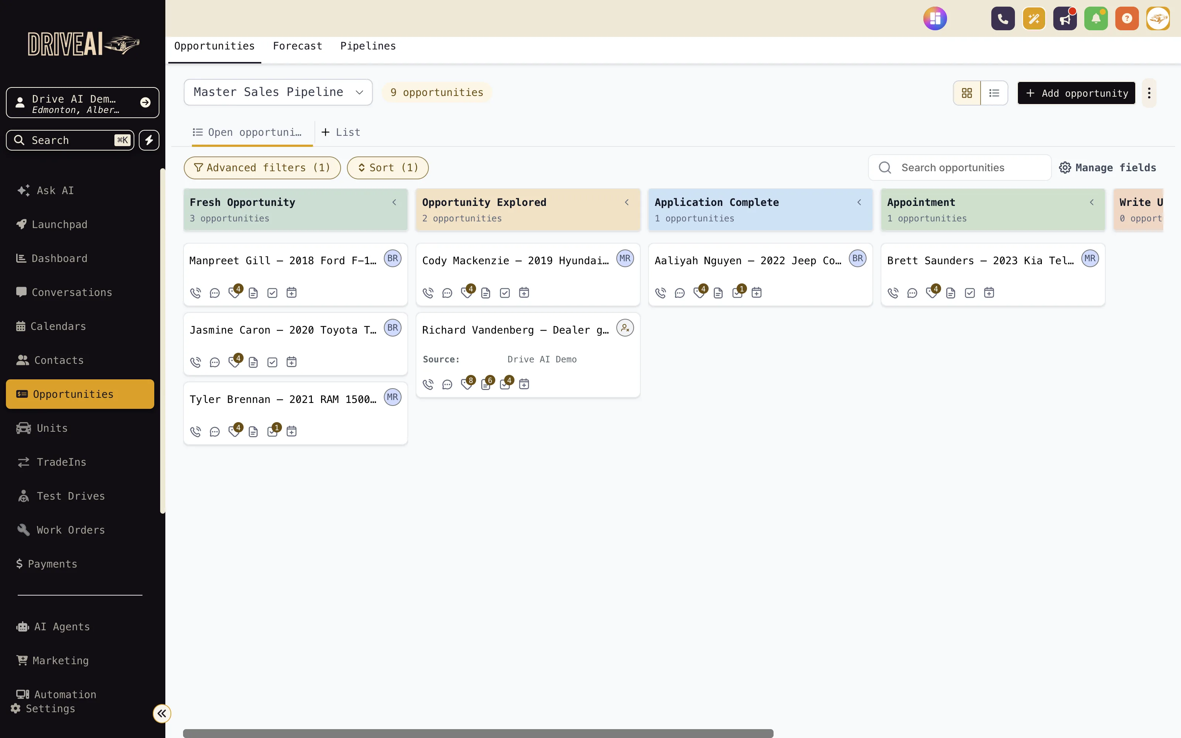1181x738 pixels.
Task: Open TradeIns in the sidebar
Action: pyautogui.click(x=80, y=462)
